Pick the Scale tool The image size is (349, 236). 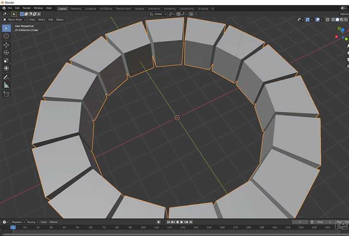coord(6,60)
